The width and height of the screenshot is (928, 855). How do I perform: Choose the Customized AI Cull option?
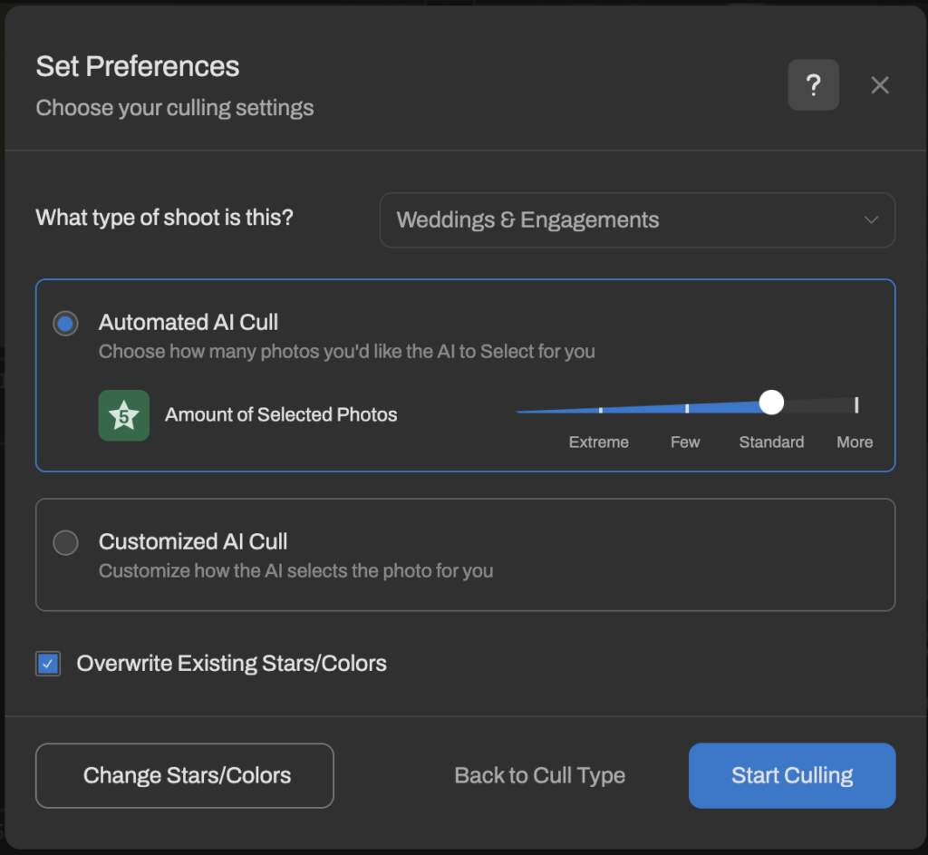coord(64,542)
